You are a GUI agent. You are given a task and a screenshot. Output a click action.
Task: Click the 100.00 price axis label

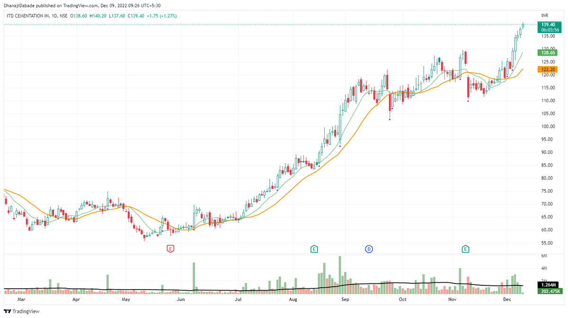pyautogui.click(x=548, y=126)
